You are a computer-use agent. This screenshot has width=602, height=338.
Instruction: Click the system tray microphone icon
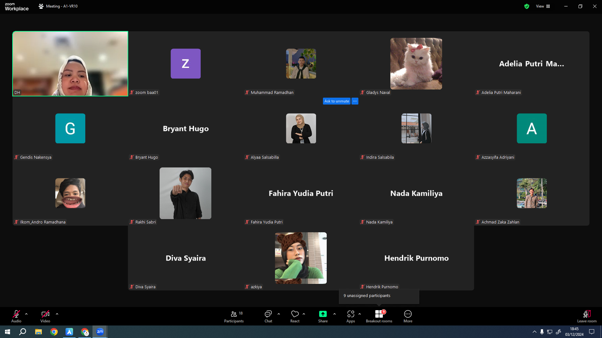(542, 332)
